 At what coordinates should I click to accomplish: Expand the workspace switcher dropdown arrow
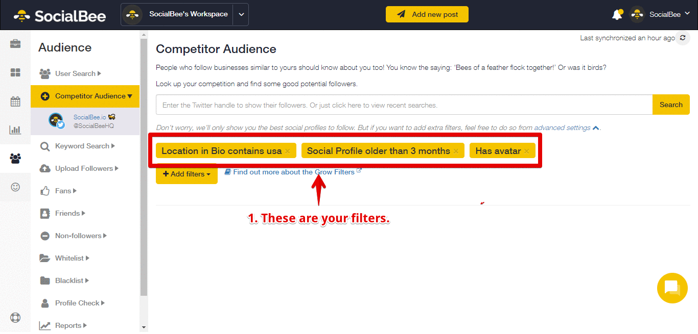pos(241,14)
